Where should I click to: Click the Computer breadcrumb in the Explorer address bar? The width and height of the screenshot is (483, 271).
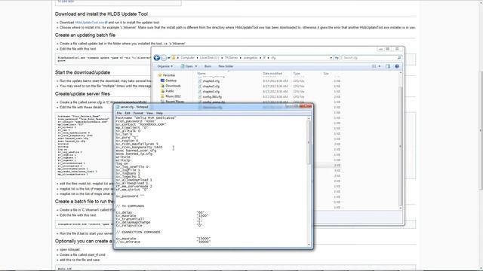click(188, 58)
